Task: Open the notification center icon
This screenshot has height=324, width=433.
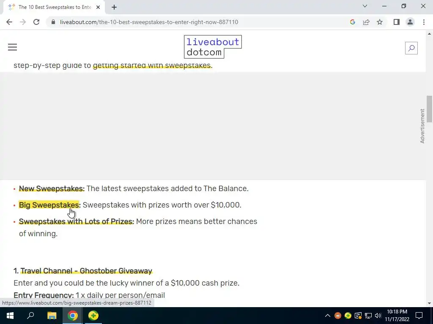Action: pos(419,316)
